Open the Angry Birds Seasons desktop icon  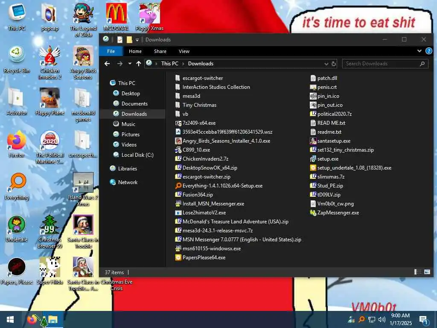83,62
